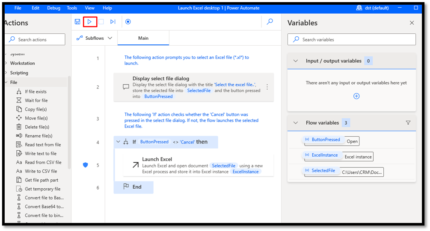The image size is (430, 231).
Task: Switch to the Main subflow tab
Action: pos(143,38)
